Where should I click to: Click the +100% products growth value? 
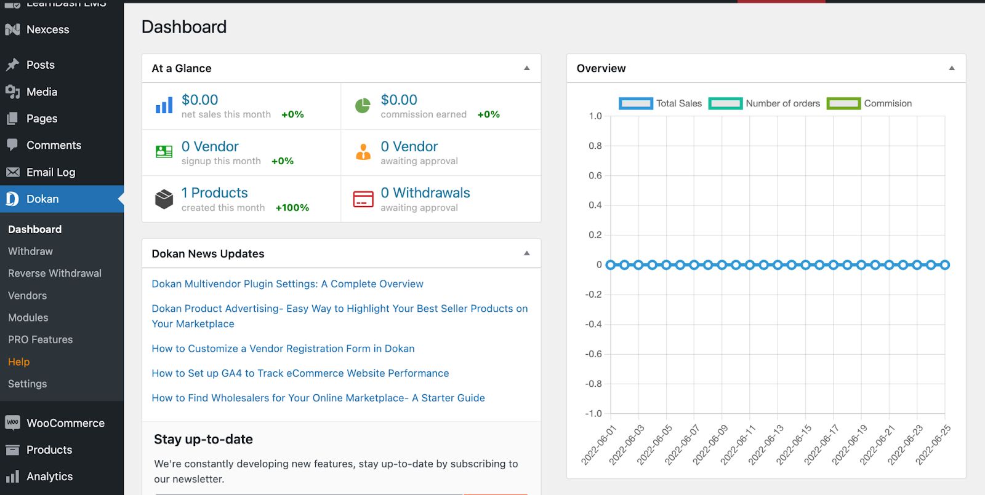(x=292, y=208)
